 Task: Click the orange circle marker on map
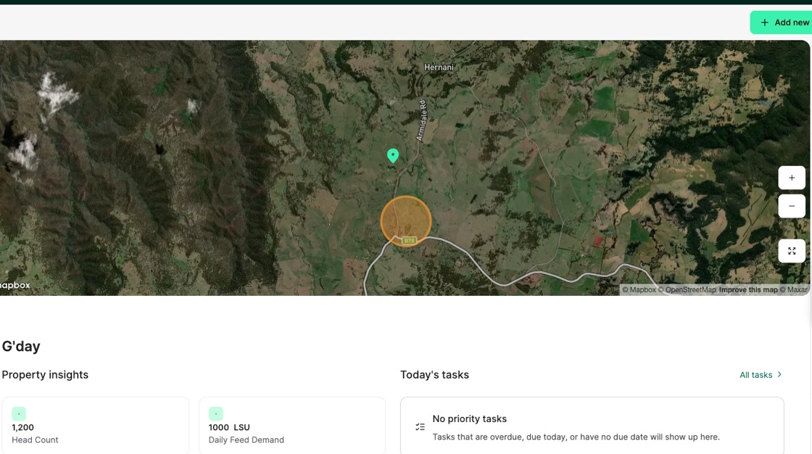[406, 220]
